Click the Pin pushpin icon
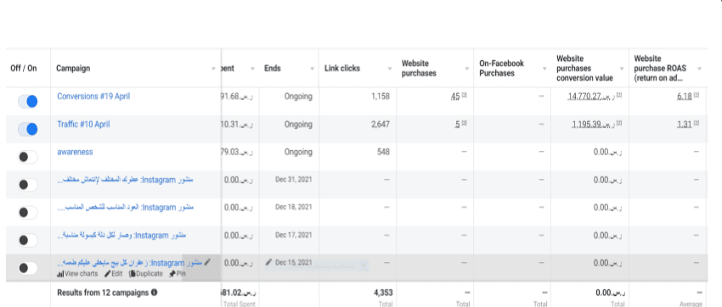The width and height of the screenshot is (722, 307). 172,274
